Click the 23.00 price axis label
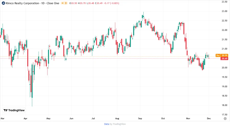Image resolution: width=230 pixels, height=127 pixels. point(224,11)
